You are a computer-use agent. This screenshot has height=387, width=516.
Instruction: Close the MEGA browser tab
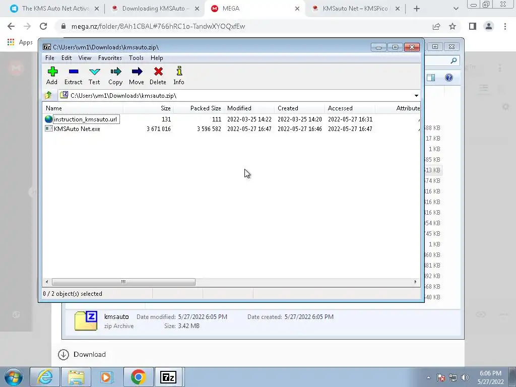[297, 9]
